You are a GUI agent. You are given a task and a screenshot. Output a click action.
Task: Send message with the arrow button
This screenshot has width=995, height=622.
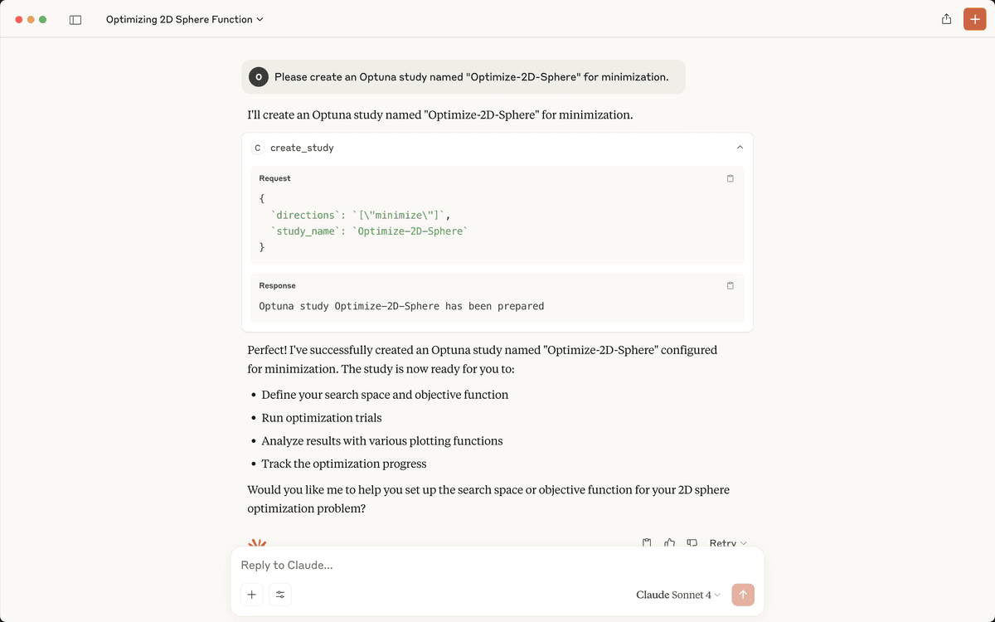743,595
